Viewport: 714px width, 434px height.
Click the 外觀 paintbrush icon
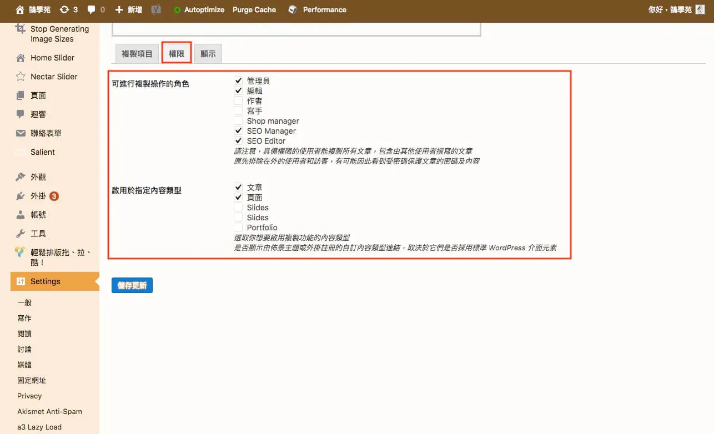tap(21, 177)
